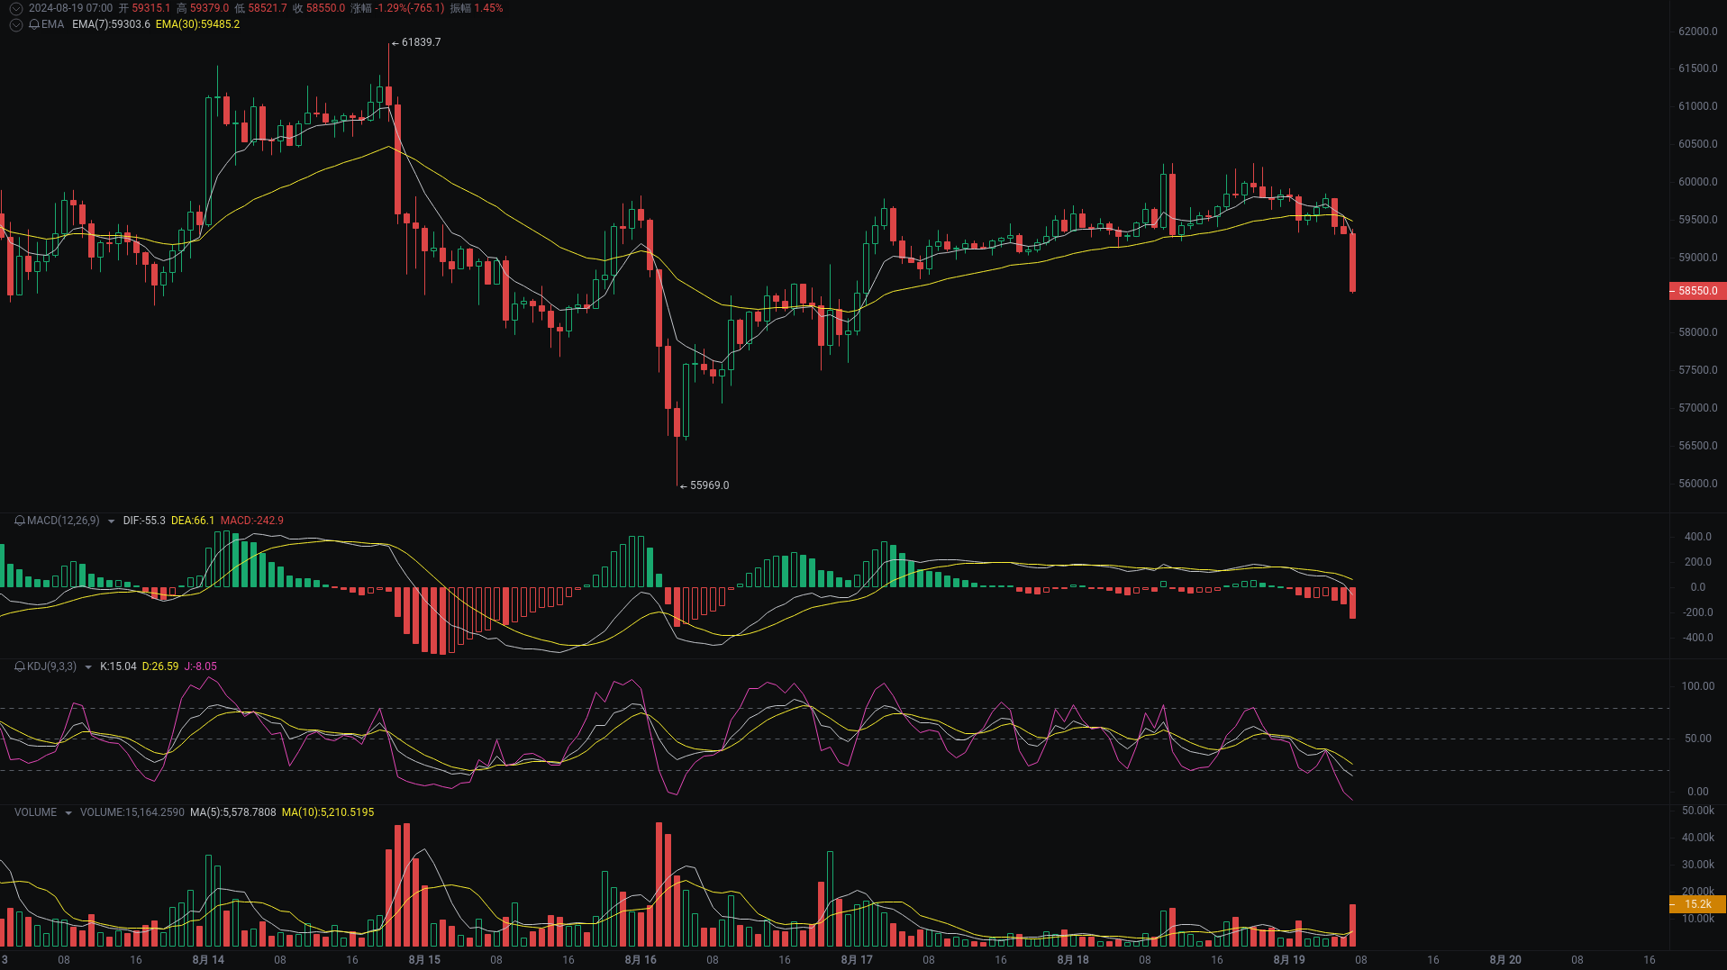Image resolution: width=1727 pixels, height=970 pixels.
Task: Click the MA(5):5,578.7808 volume readout
Action: [233, 812]
